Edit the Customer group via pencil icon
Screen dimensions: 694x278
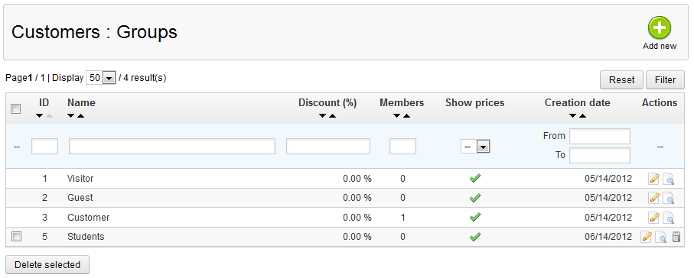653,218
